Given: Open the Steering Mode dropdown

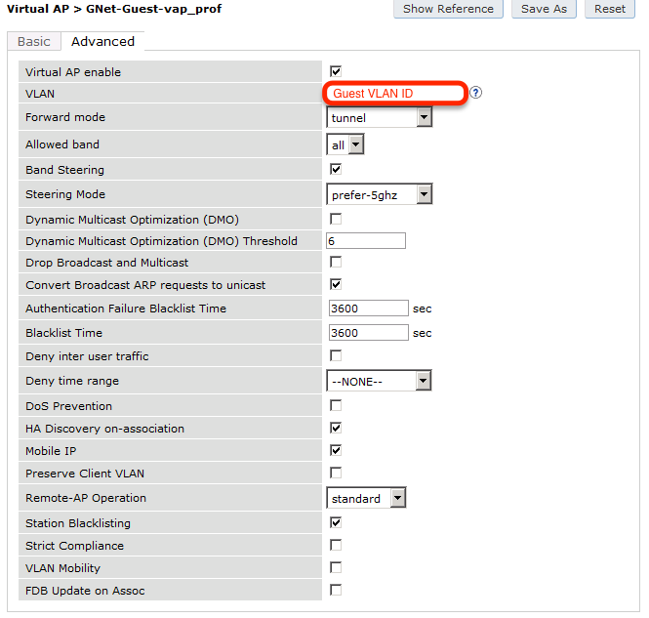Looking at the screenshot, I should coord(379,194).
